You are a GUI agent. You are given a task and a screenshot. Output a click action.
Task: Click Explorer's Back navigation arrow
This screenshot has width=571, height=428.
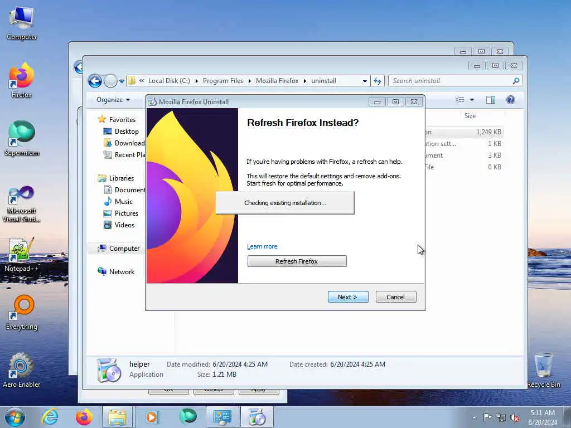95,81
